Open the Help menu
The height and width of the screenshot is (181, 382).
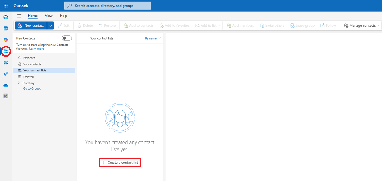click(x=63, y=16)
